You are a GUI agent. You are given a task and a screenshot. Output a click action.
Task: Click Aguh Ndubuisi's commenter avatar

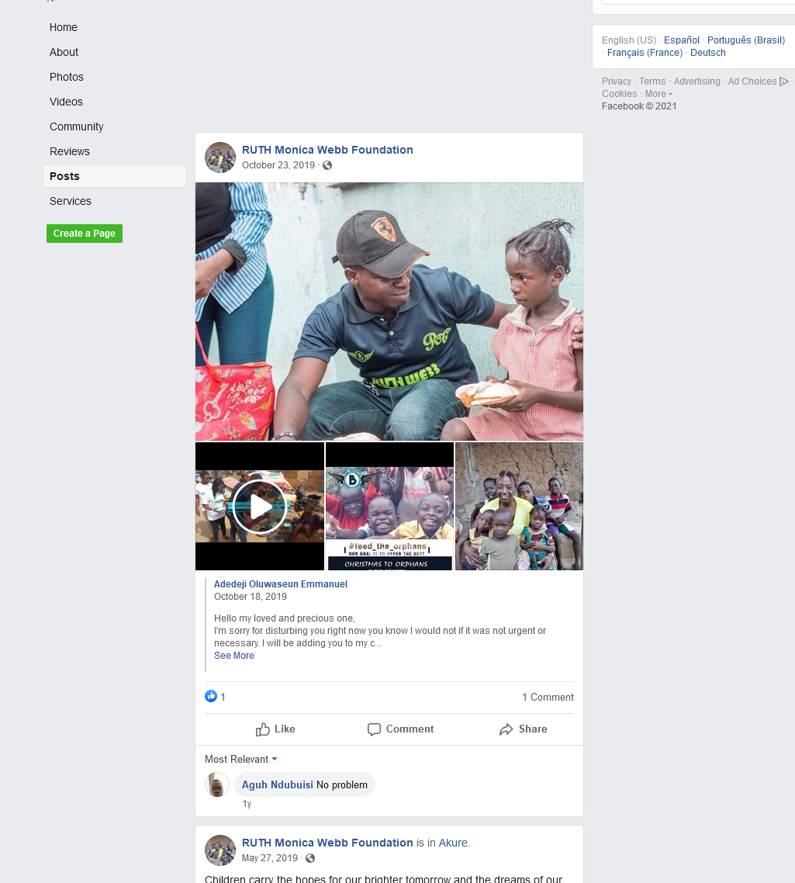click(217, 784)
